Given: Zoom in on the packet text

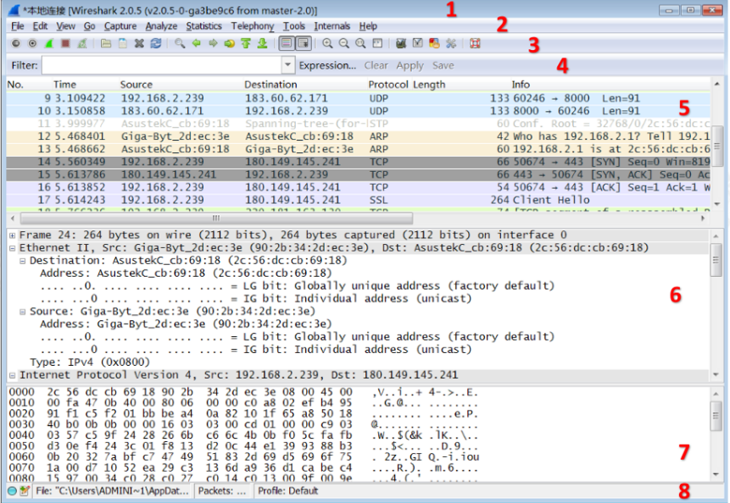Looking at the screenshot, I should click(328, 43).
